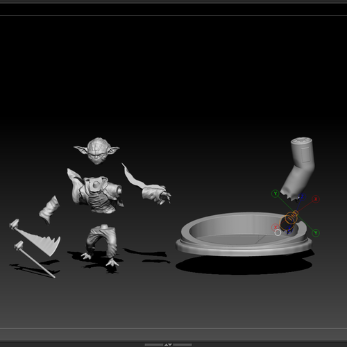Click the faded red X axis handle
Viewport: 347px width, 347px height.
[x=276, y=227]
